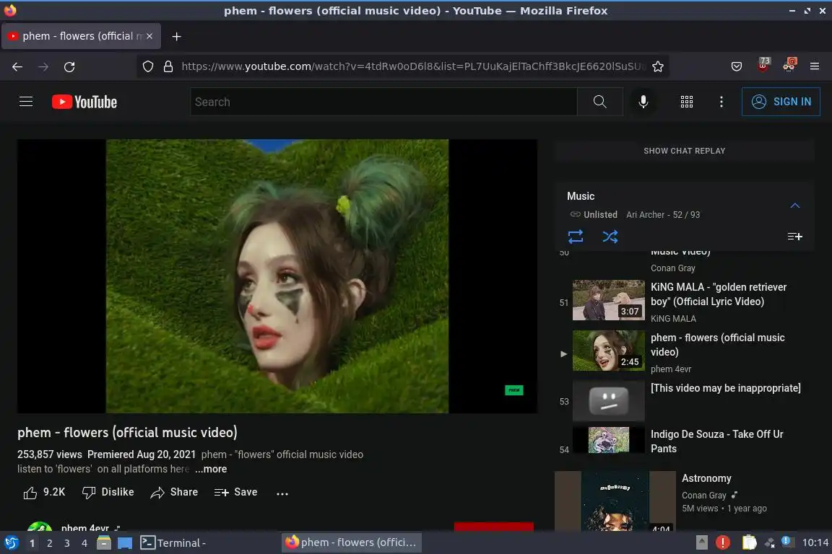832x554 pixels.
Task: Show chat replay
Action: coord(685,151)
